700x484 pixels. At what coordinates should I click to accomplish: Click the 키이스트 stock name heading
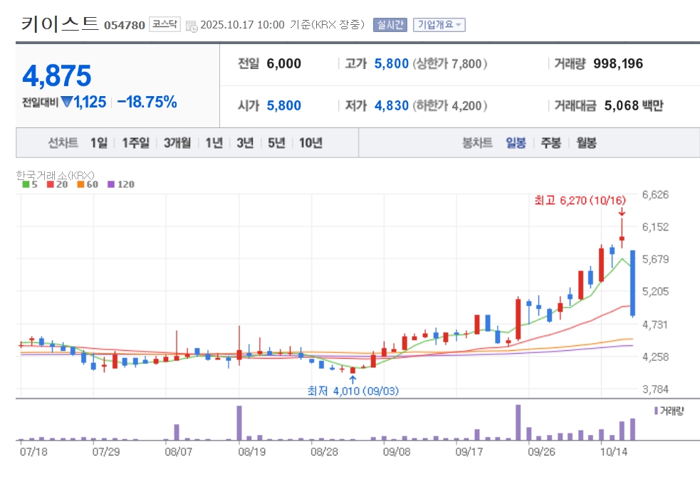[60, 23]
